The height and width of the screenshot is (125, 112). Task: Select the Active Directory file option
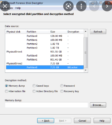coord(45,91)
